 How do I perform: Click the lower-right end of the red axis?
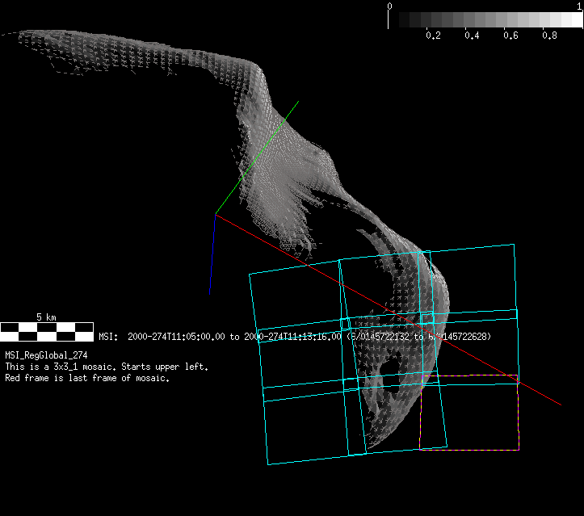[559, 404]
